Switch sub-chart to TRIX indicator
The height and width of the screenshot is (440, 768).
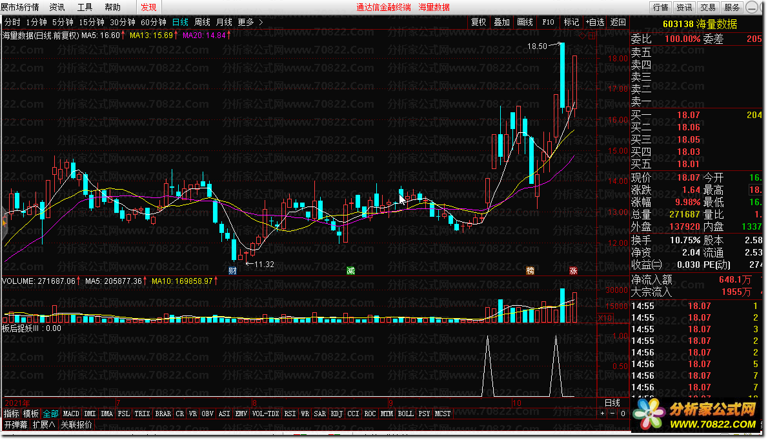tap(142, 414)
